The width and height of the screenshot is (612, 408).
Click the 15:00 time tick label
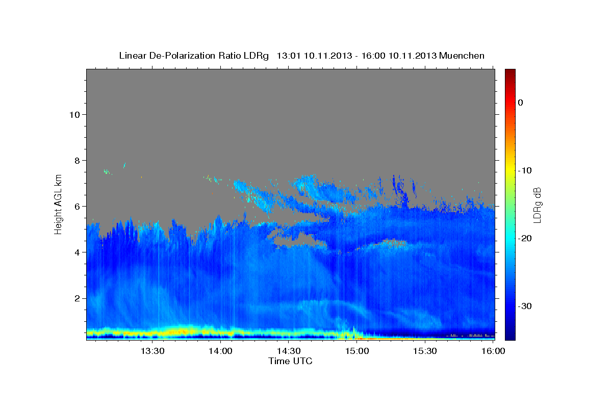357,351
